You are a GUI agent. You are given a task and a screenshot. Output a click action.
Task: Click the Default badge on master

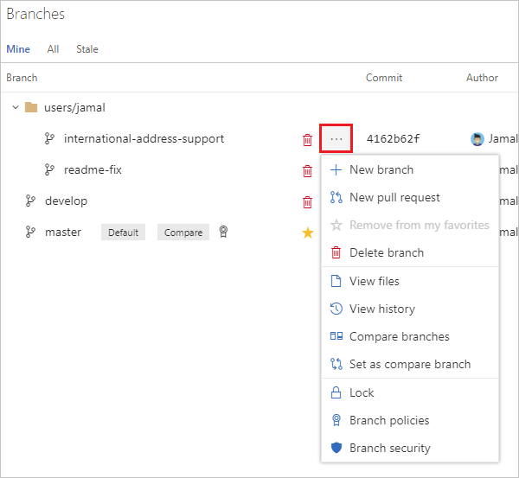pyautogui.click(x=123, y=233)
